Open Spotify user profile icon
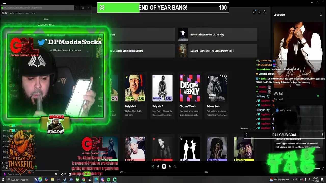 [264, 12]
